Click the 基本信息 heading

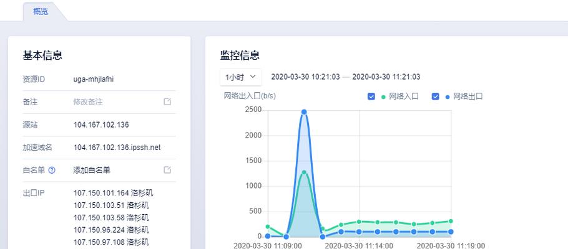point(42,55)
